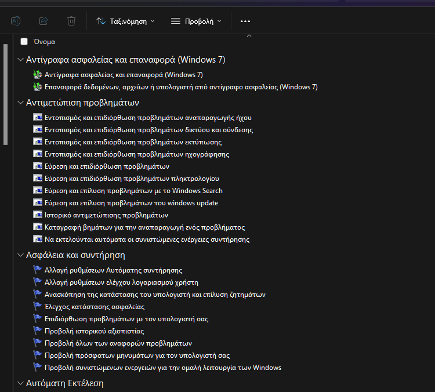This screenshot has width=435, height=392.
Task: Click icon beside Εύρεση και επιδιόρθωση προβλημάτων πληκτρολογίου
Action: point(38,179)
